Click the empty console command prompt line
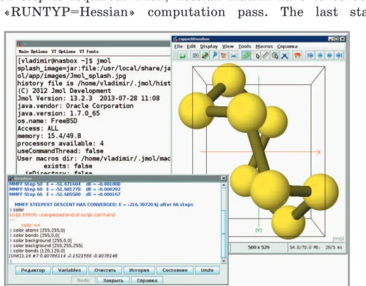 (114, 261)
